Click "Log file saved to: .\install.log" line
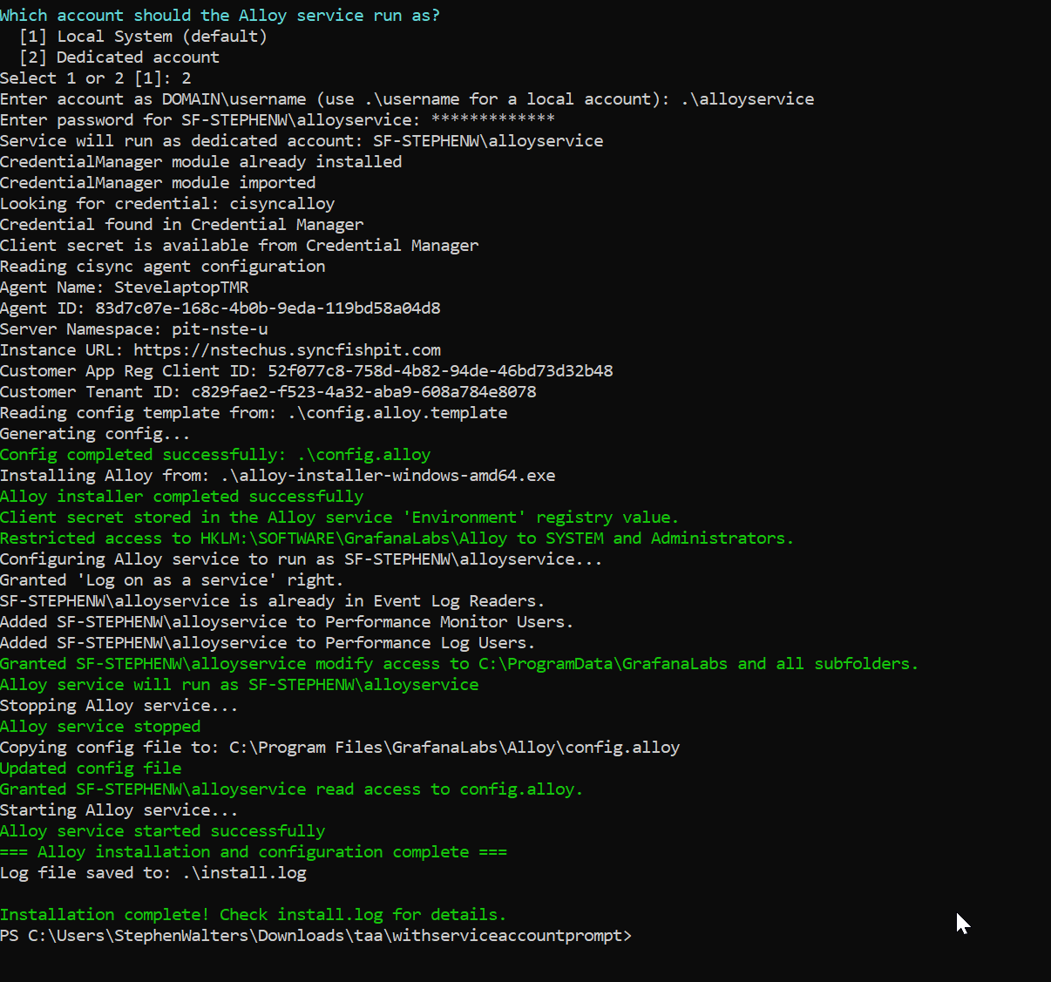 (x=153, y=873)
